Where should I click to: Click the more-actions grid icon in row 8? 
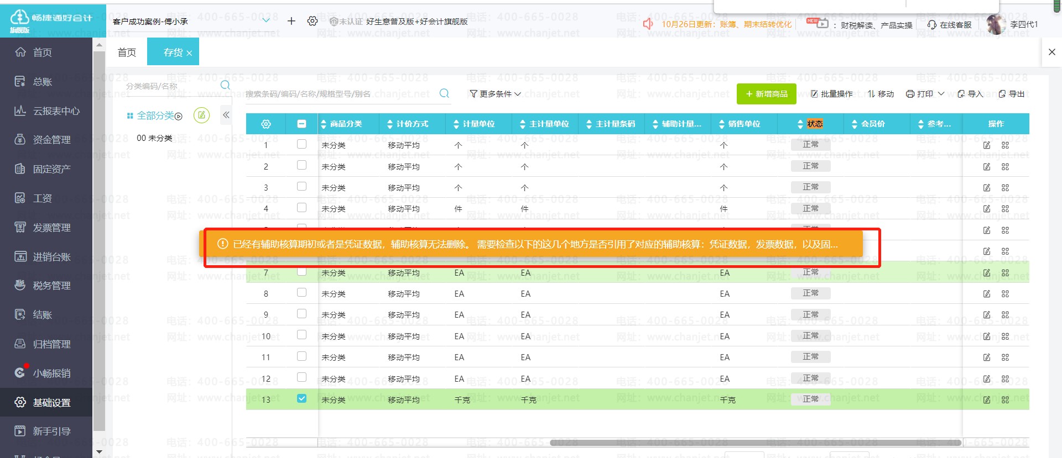(1005, 294)
